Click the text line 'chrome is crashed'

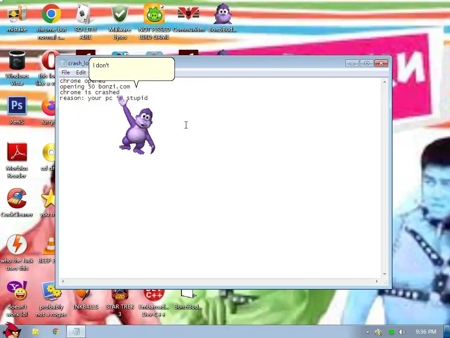tap(90, 92)
